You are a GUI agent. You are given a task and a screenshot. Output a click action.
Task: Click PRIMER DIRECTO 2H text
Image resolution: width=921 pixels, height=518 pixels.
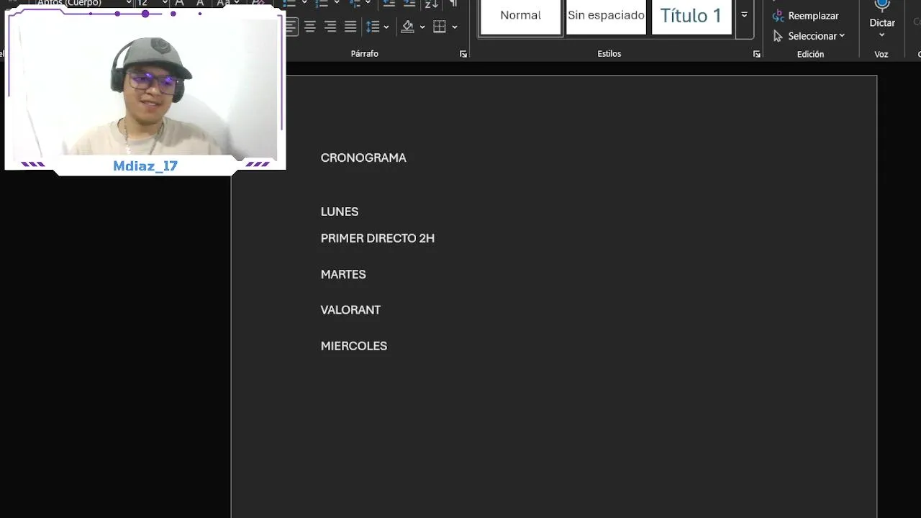pyautogui.click(x=378, y=238)
